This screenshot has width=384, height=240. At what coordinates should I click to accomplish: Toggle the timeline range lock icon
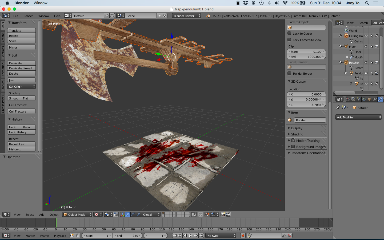78,235
